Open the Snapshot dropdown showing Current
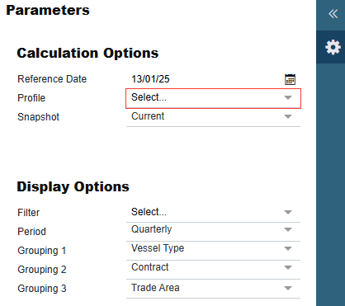The width and height of the screenshot is (345, 306). [x=213, y=117]
